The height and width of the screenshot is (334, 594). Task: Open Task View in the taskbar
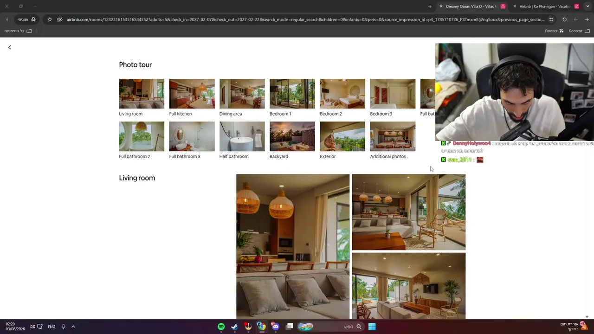coord(290,327)
